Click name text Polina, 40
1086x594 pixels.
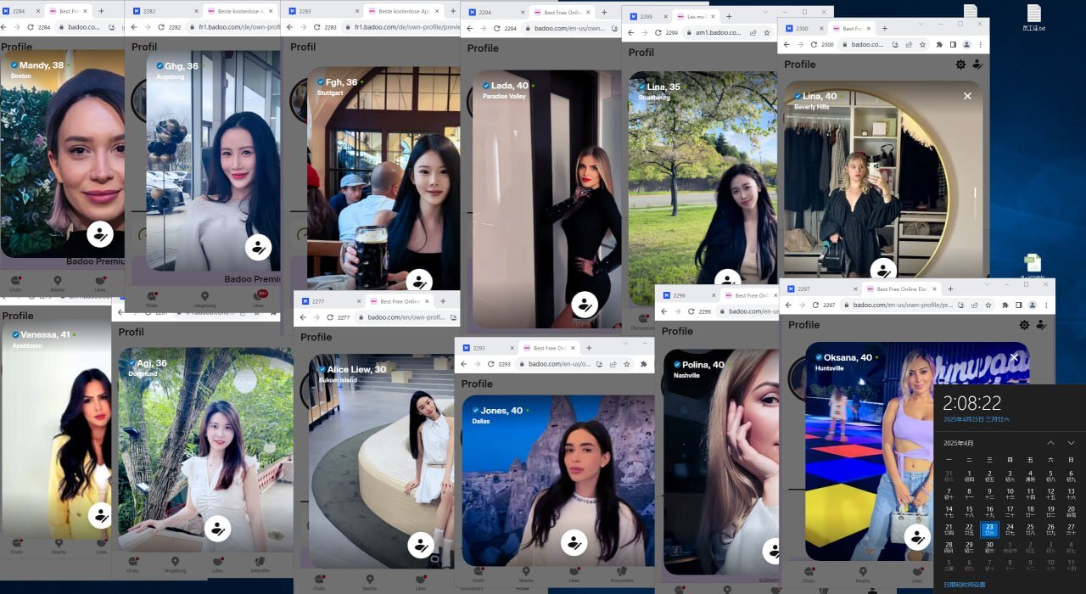703,365
